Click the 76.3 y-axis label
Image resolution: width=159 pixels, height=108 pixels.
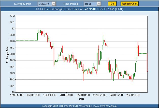click(12, 73)
